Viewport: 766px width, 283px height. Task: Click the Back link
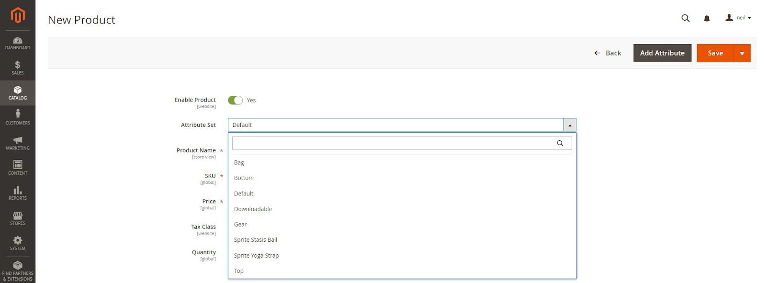(x=608, y=53)
